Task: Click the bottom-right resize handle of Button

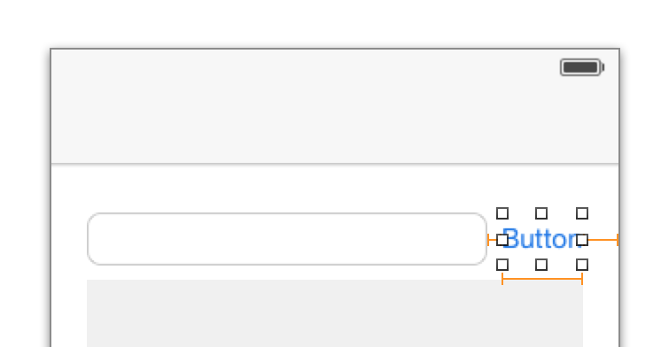Action: (x=582, y=265)
